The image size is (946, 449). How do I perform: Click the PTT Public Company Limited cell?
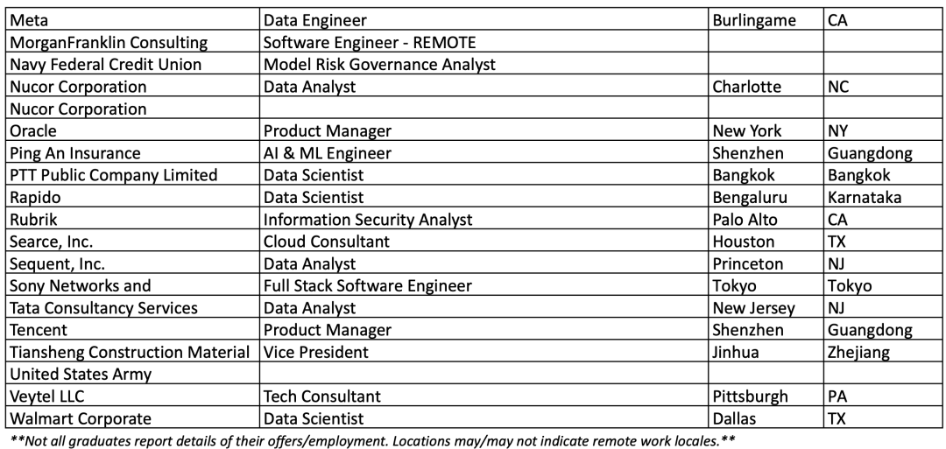[133, 175]
